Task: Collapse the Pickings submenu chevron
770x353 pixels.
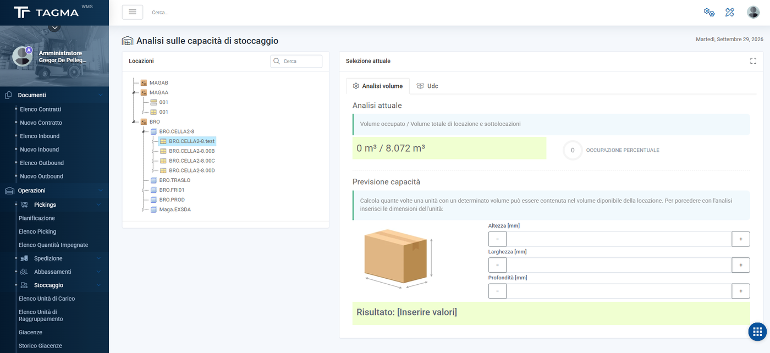Action: pyautogui.click(x=98, y=205)
